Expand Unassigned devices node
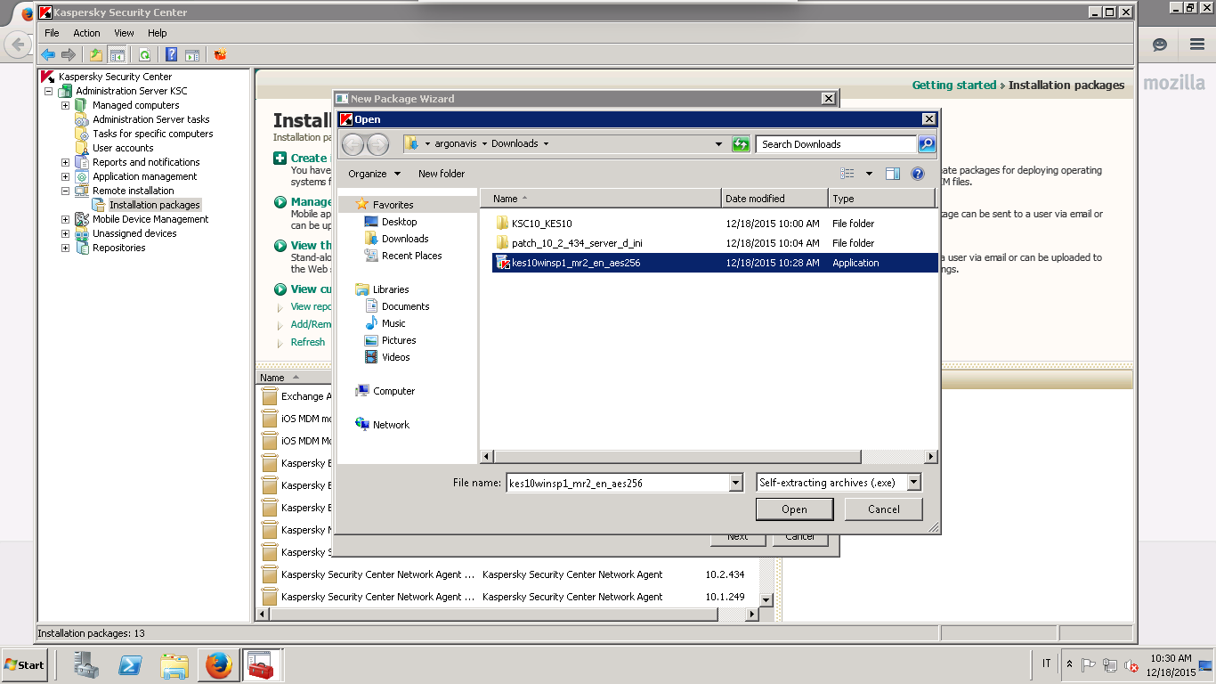1216x684 pixels. tap(65, 233)
